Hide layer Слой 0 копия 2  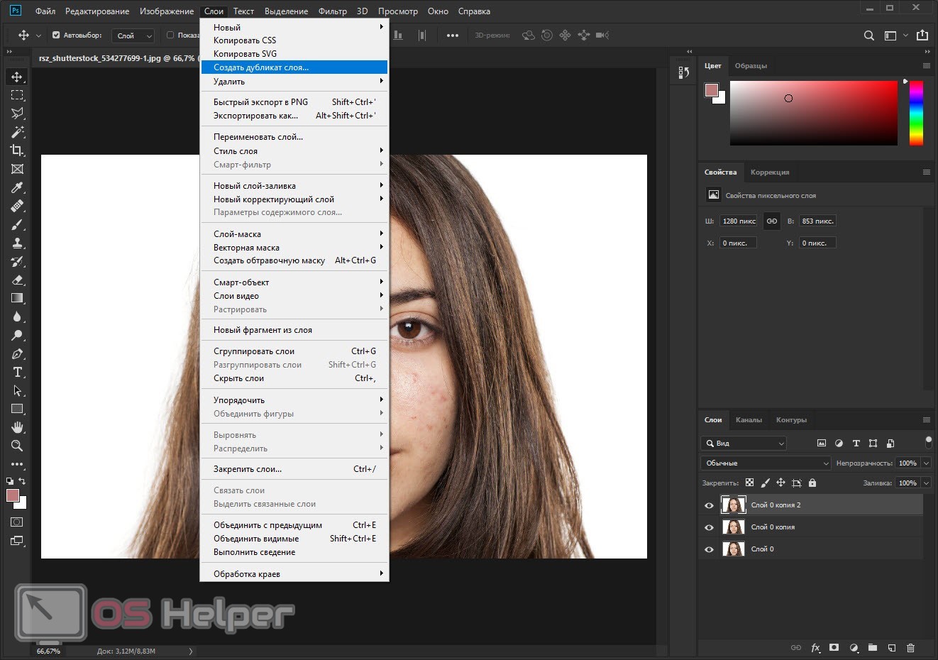pos(709,505)
